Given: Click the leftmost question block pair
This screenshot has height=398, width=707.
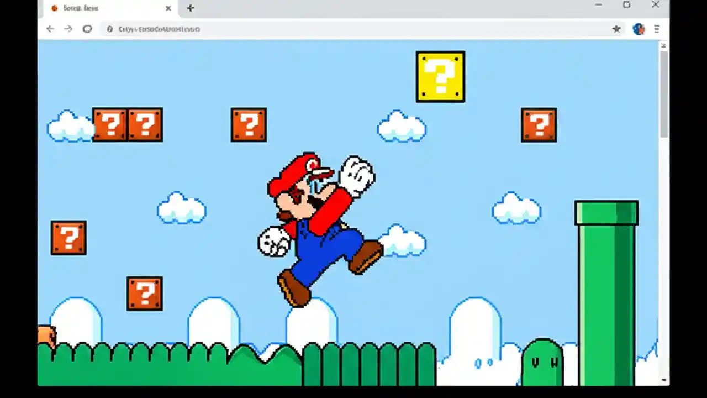Looking at the screenshot, I should [x=127, y=124].
